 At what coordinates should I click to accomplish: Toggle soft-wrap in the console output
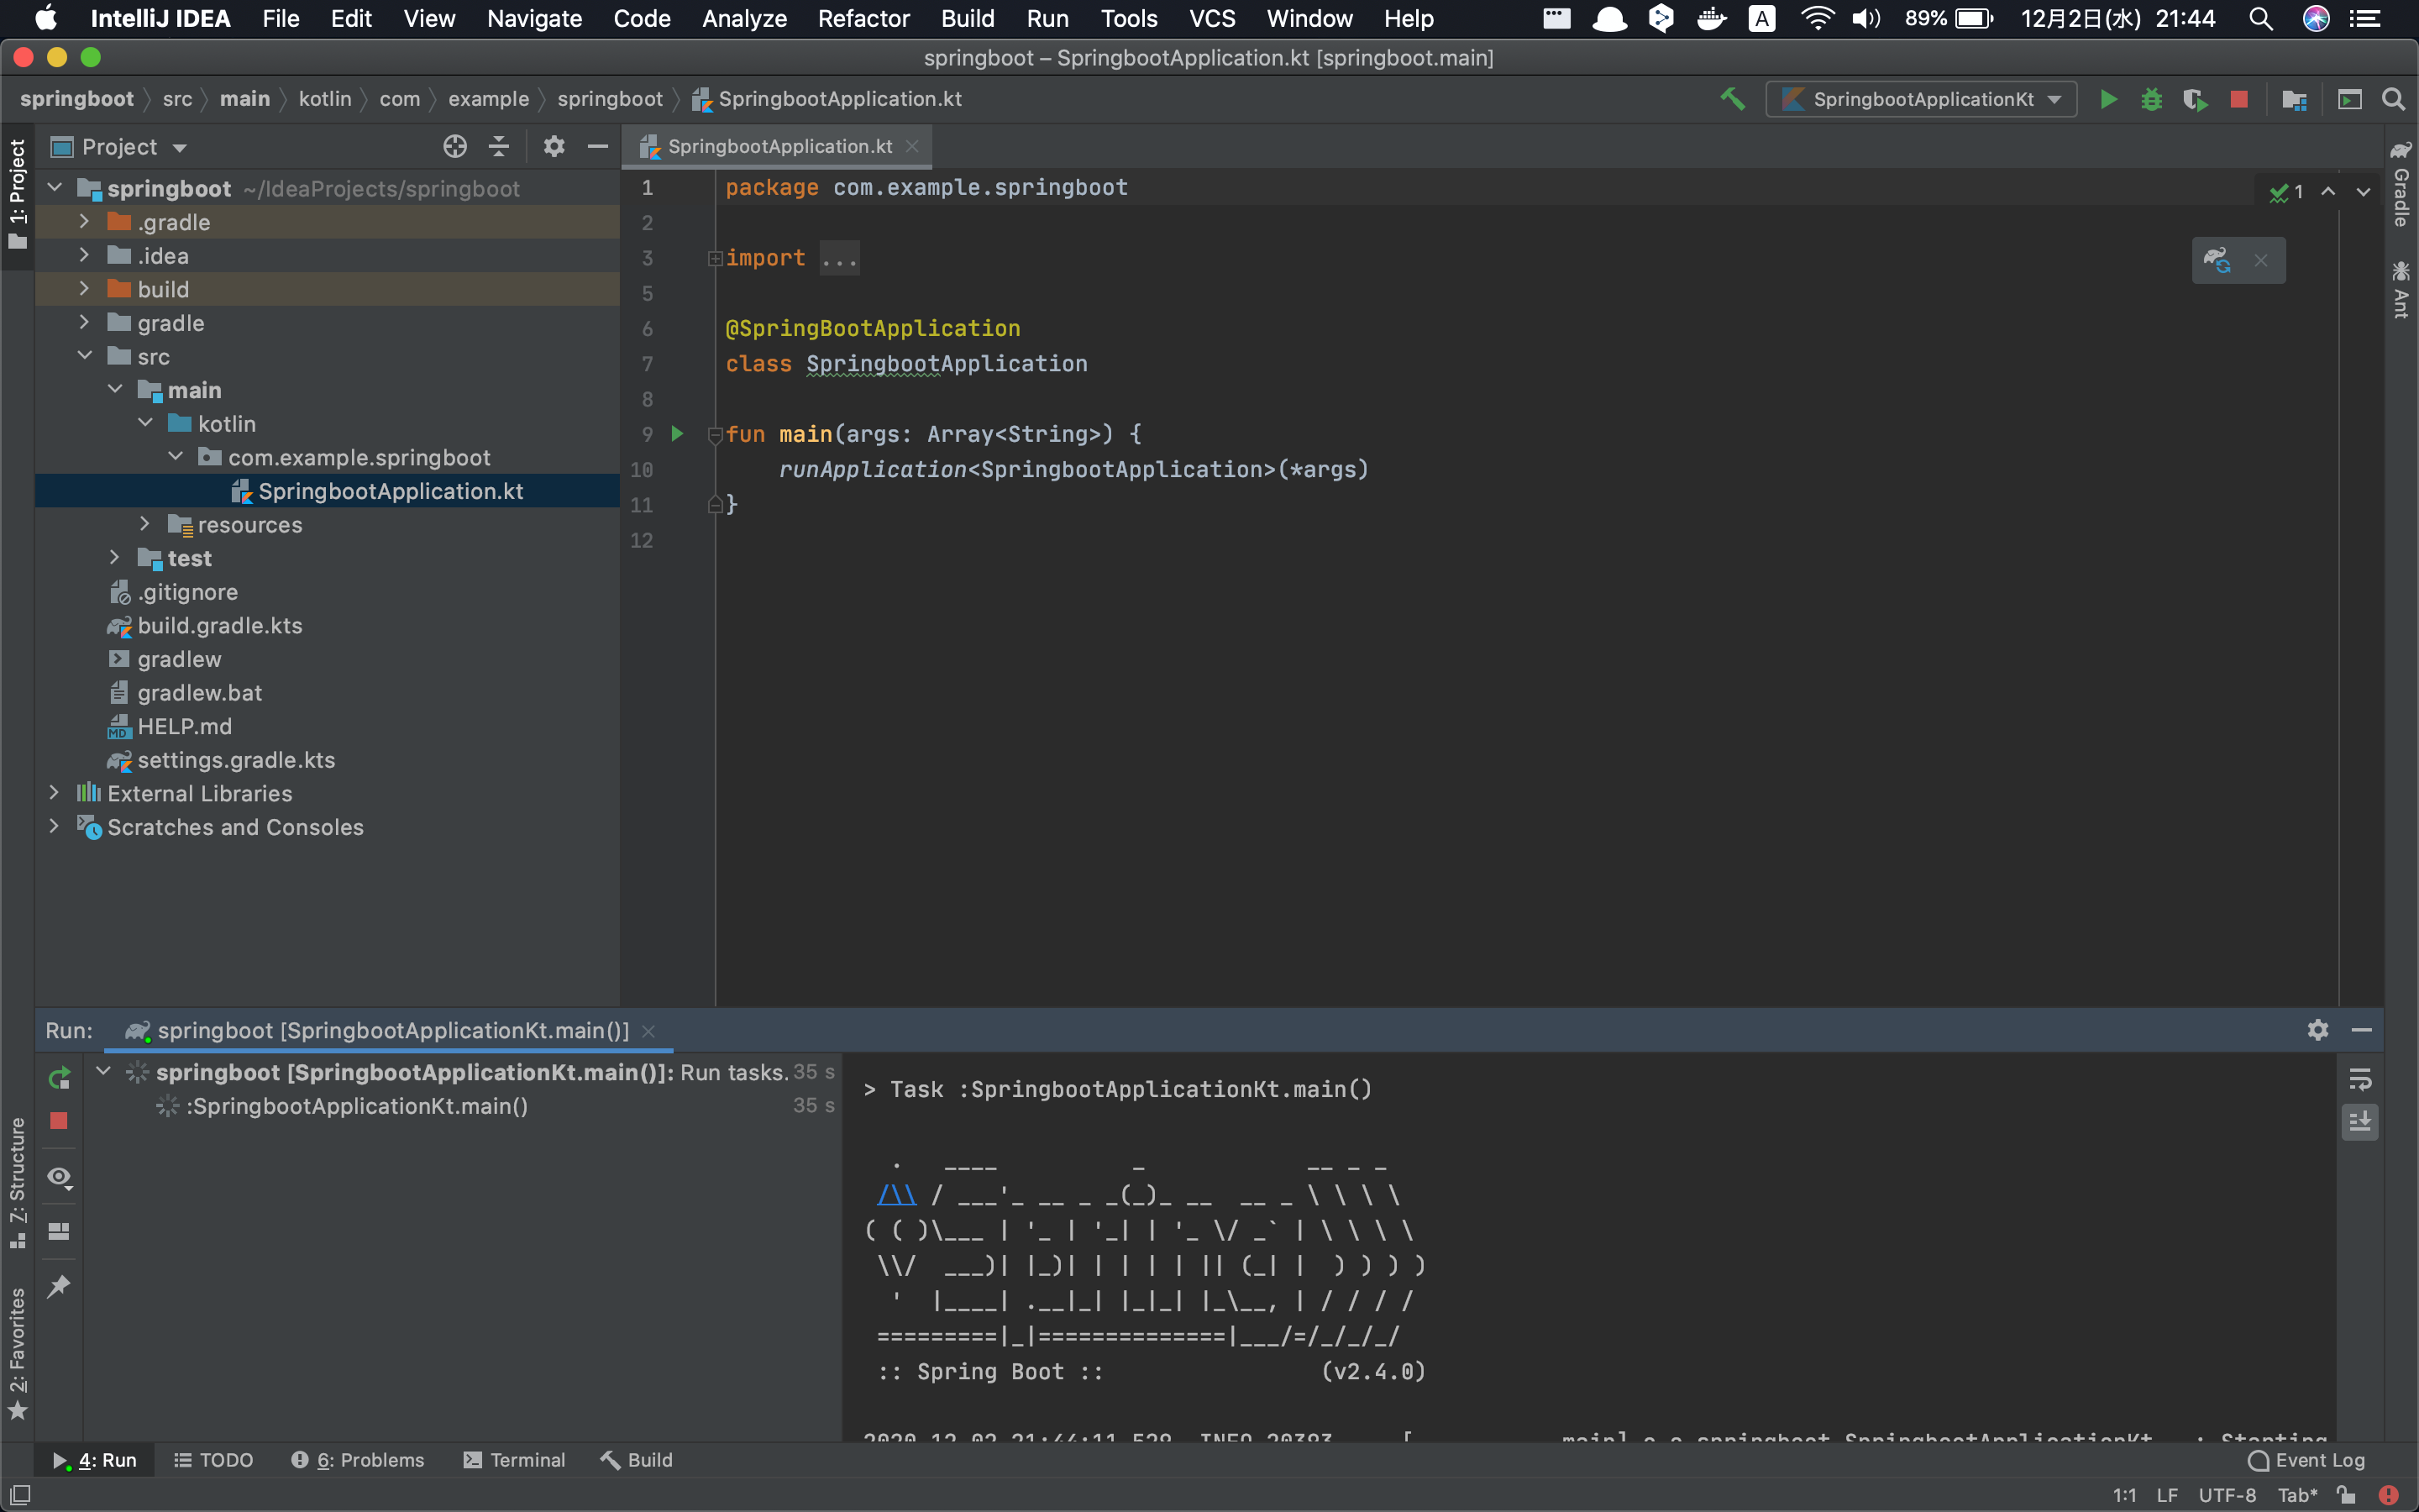click(x=2360, y=1078)
